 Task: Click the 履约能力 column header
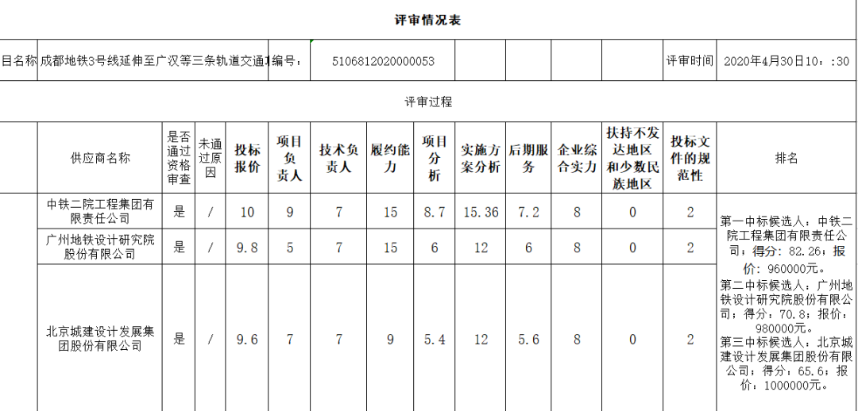click(390, 158)
